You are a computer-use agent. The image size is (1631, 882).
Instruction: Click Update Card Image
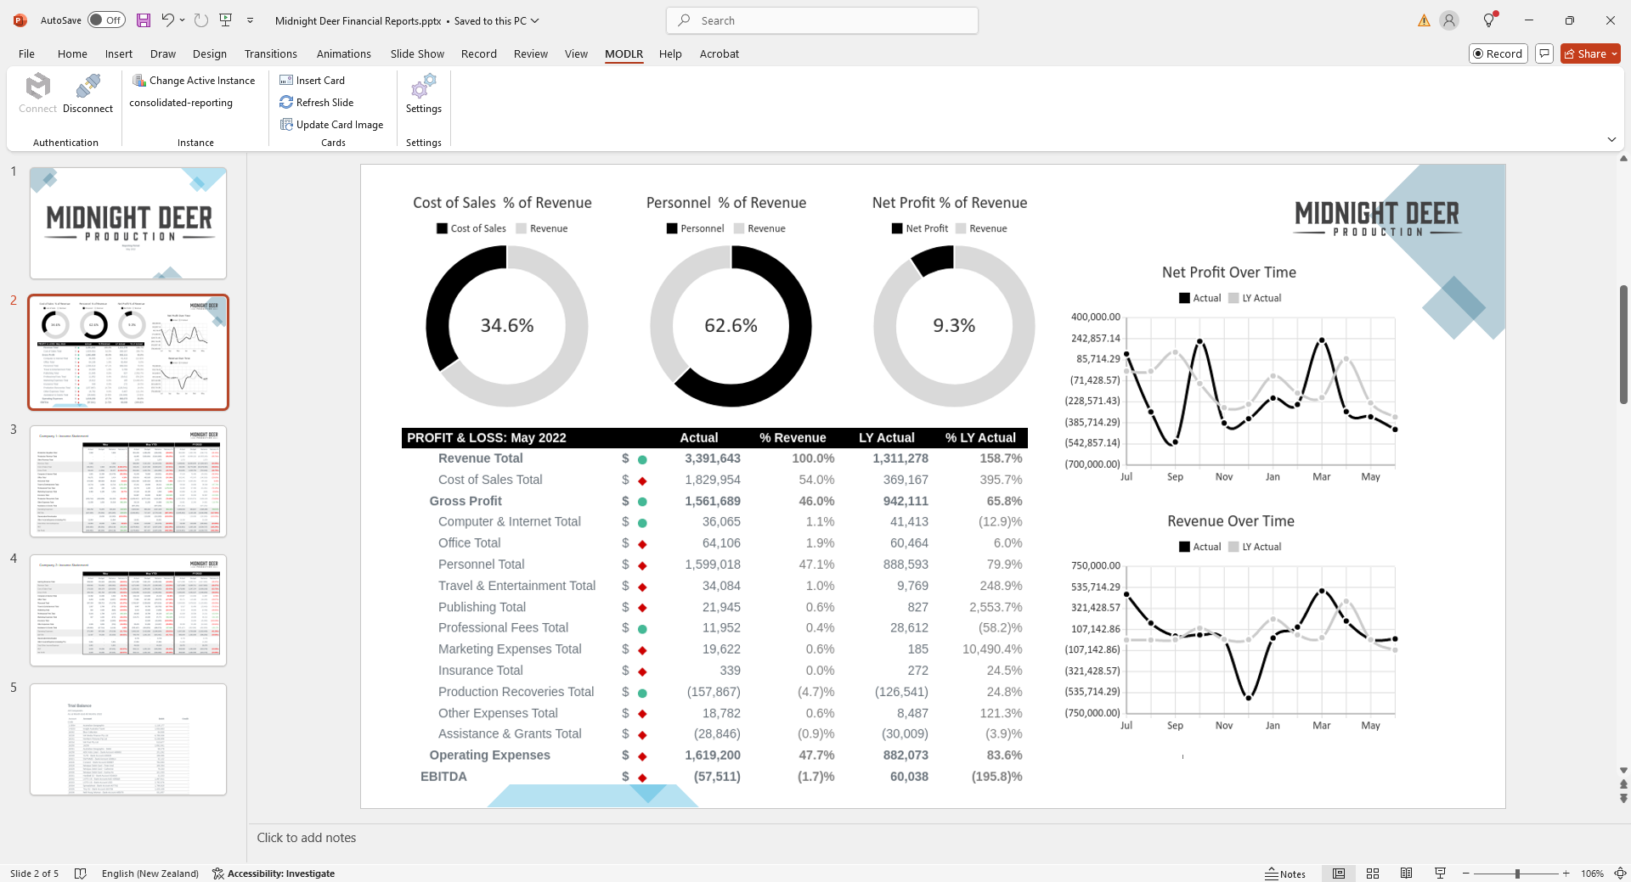coord(331,124)
